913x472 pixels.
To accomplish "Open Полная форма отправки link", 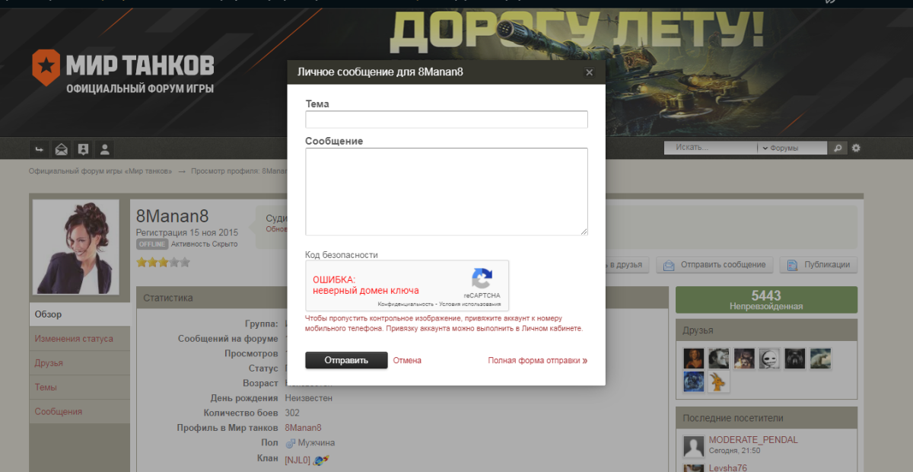I will click(x=537, y=360).
